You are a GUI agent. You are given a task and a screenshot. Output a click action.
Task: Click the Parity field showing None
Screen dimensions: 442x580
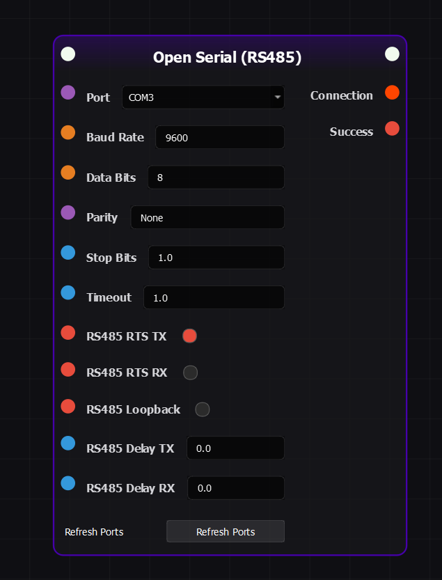click(207, 218)
